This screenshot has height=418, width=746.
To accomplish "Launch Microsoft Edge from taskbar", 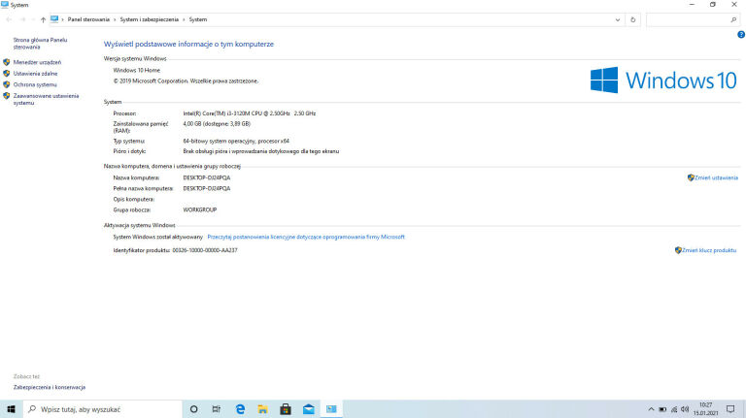I will point(240,409).
